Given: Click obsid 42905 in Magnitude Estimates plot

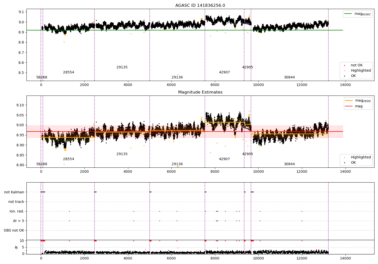Looking at the screenshot, I should (x=247, y=154).
